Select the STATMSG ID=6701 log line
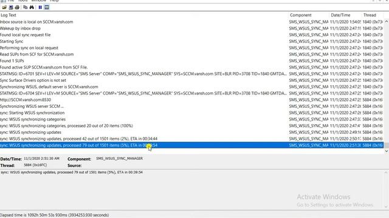 point(192,74)
